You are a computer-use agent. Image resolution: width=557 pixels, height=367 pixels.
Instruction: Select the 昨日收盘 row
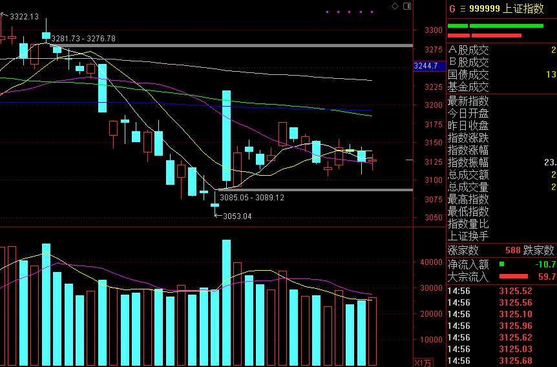coord(501,126)
